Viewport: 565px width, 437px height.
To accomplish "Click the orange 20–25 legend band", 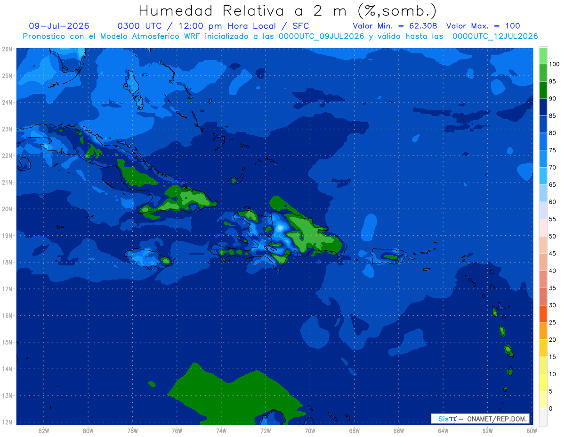I will (543, 331).
